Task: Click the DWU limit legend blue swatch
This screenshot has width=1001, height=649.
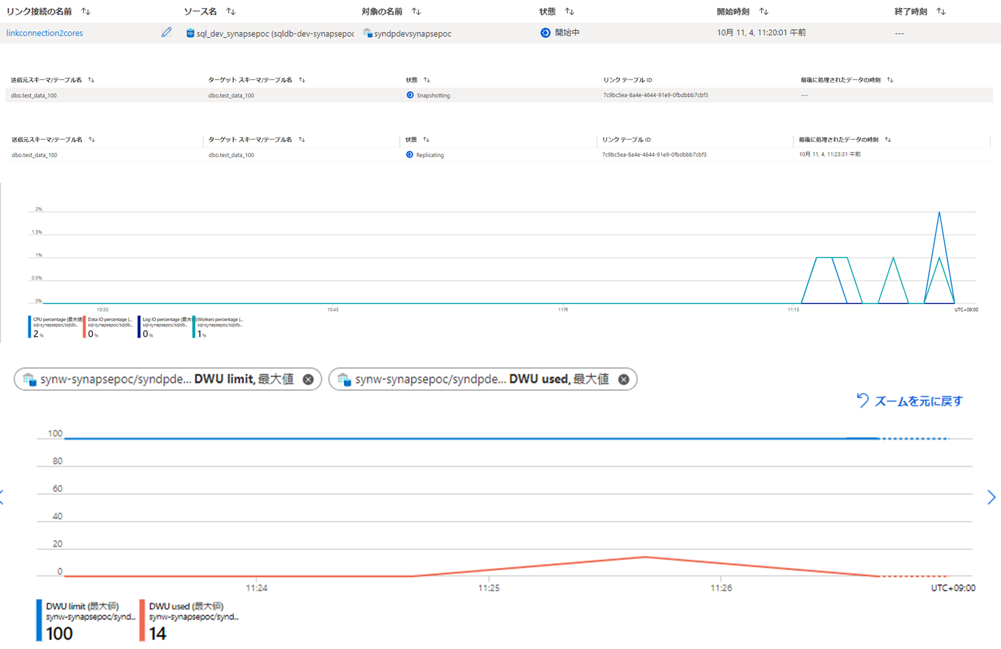Action: (39, 620)
